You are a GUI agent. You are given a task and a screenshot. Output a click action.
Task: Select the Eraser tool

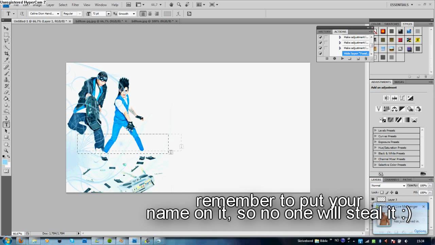pyautogui.click(x=6, y=92)
